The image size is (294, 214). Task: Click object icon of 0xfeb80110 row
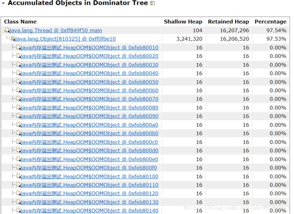pyautogui.click(x=19, y=185)
